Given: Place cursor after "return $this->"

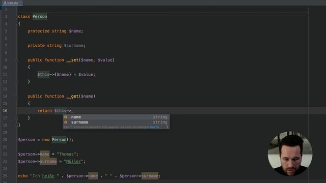Looking at the screenshot, I should 71,111.
